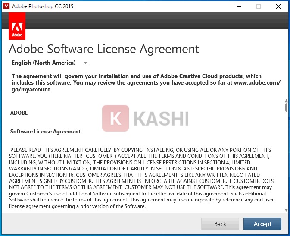This screenshot has width=290, height=236.
Task: Click the pink K watermark logo
Action: pyautogui.click(x=115, y=118)
